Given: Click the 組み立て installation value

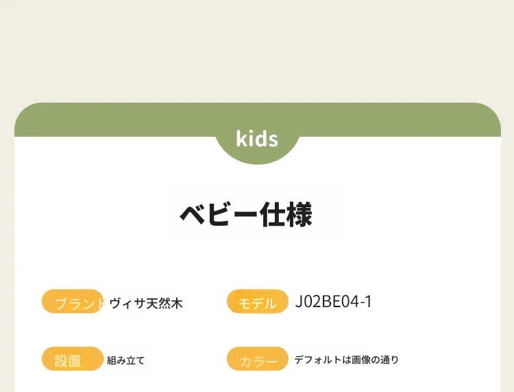Looking at the screenshot, I should [126, 361].
